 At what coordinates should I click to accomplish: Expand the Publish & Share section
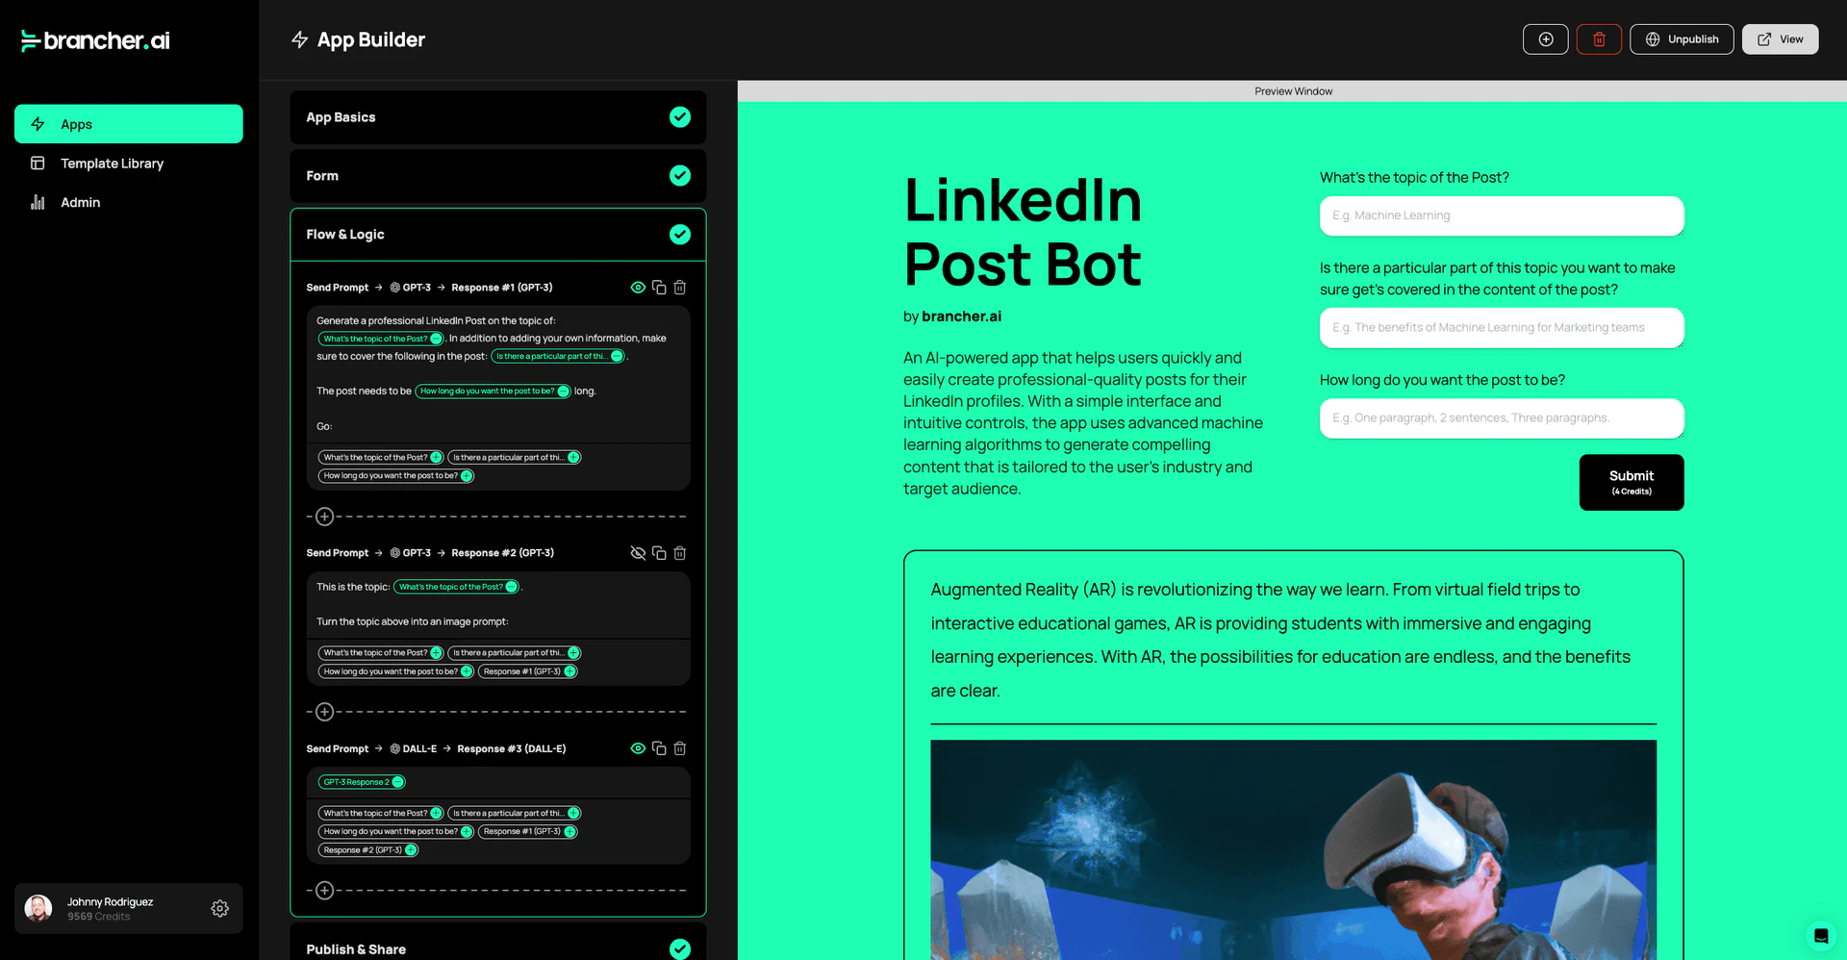tap(497, 948)
